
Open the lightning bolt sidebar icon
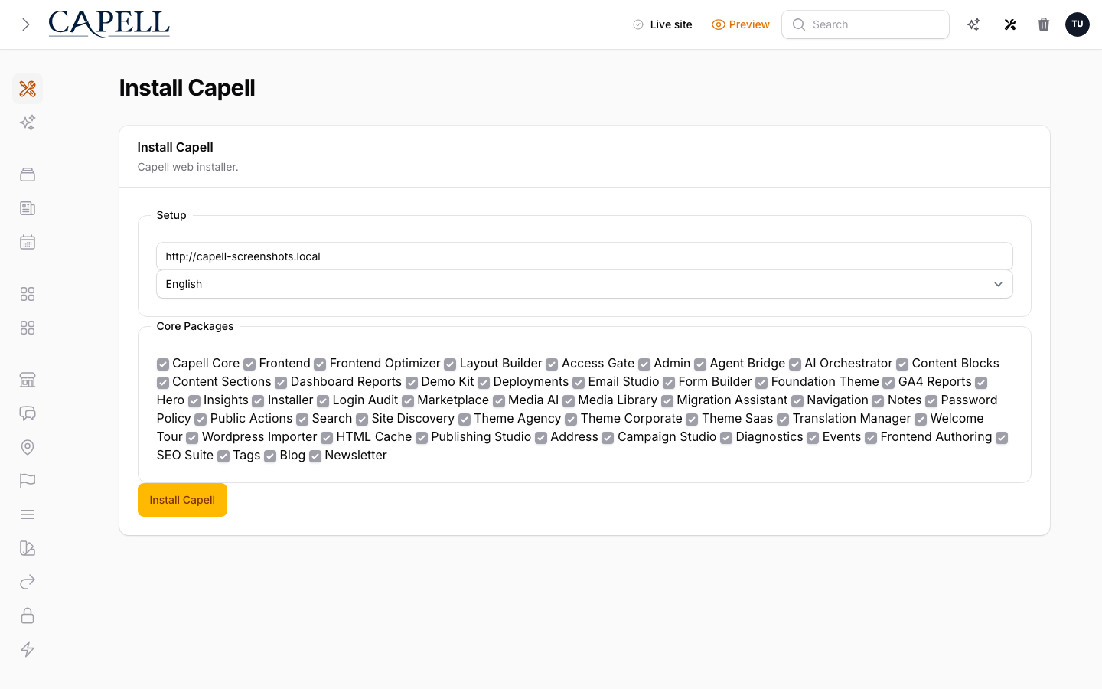point(28,649)
